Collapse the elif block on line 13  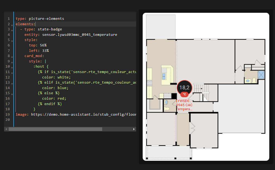pyautogui.click(x=12, y=84)
